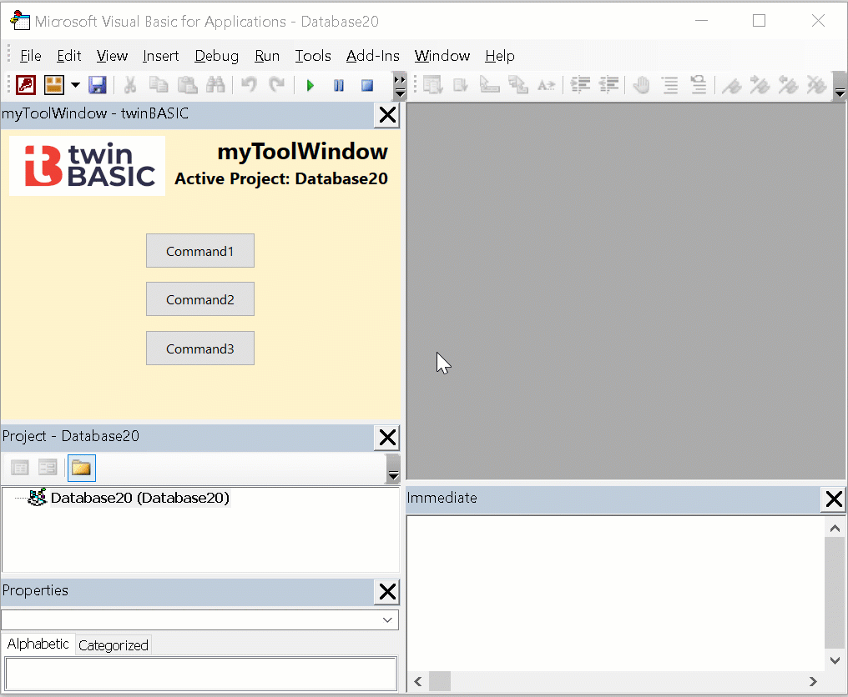Switch to the Categorized properties tab
This screenshot has height=697, width=848.
click(x=113, y=644)
